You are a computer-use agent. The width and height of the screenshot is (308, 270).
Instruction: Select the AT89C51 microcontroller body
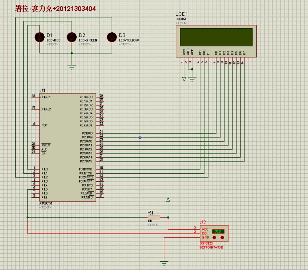(67, 147)
